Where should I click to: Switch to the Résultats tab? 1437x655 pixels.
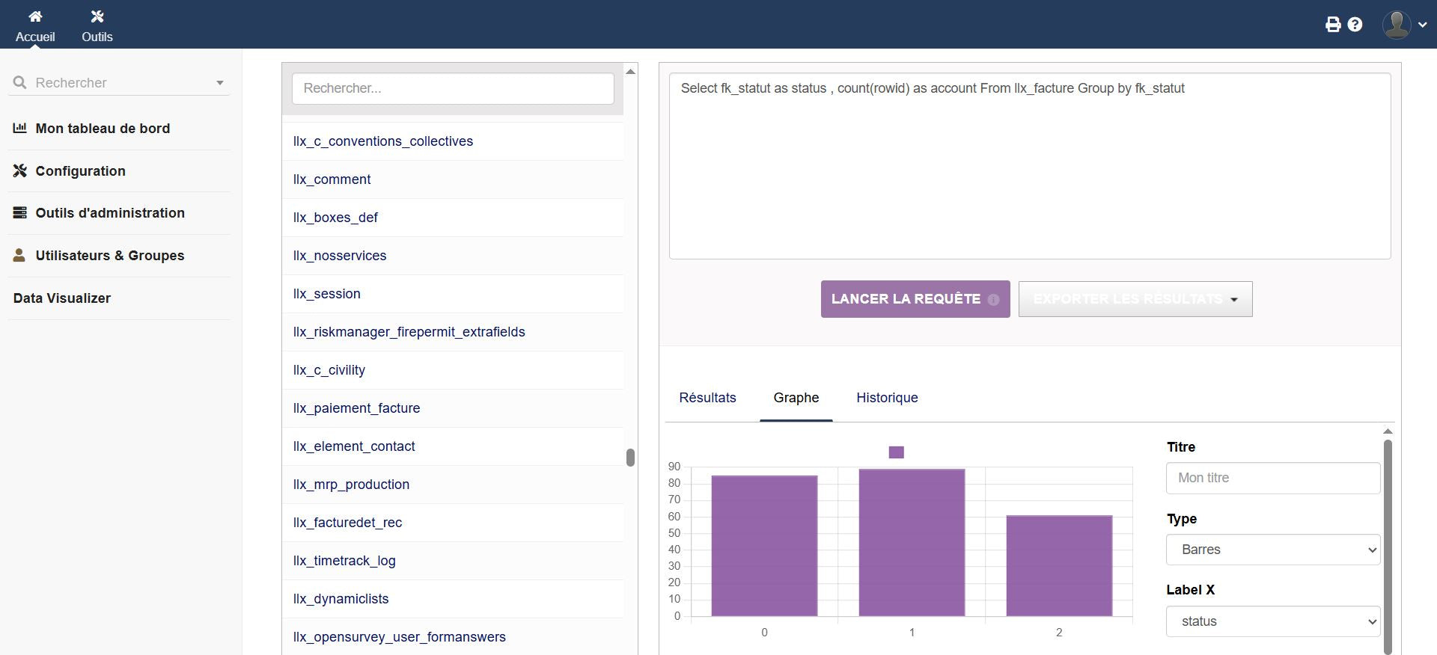(707, 398)
